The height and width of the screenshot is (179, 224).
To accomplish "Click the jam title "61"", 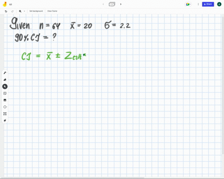I will 11,4.
